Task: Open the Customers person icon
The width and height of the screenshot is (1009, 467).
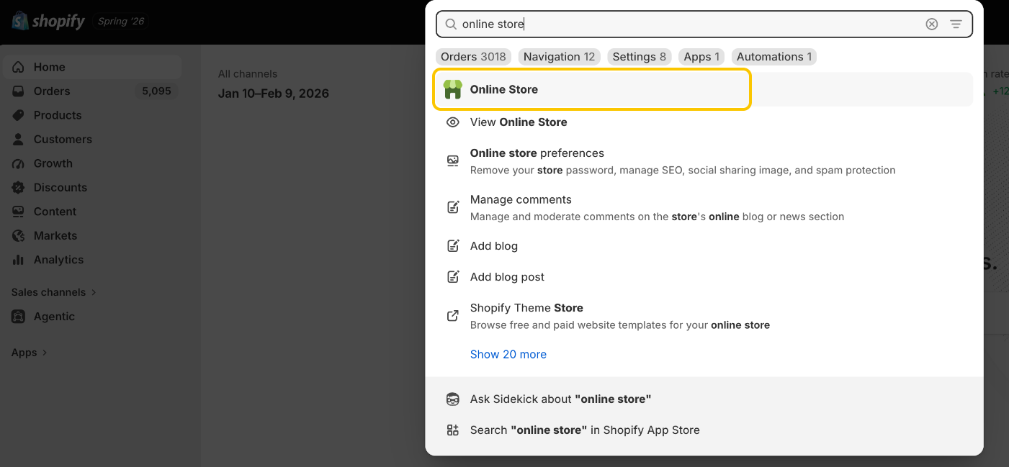Action: point(19,140)
